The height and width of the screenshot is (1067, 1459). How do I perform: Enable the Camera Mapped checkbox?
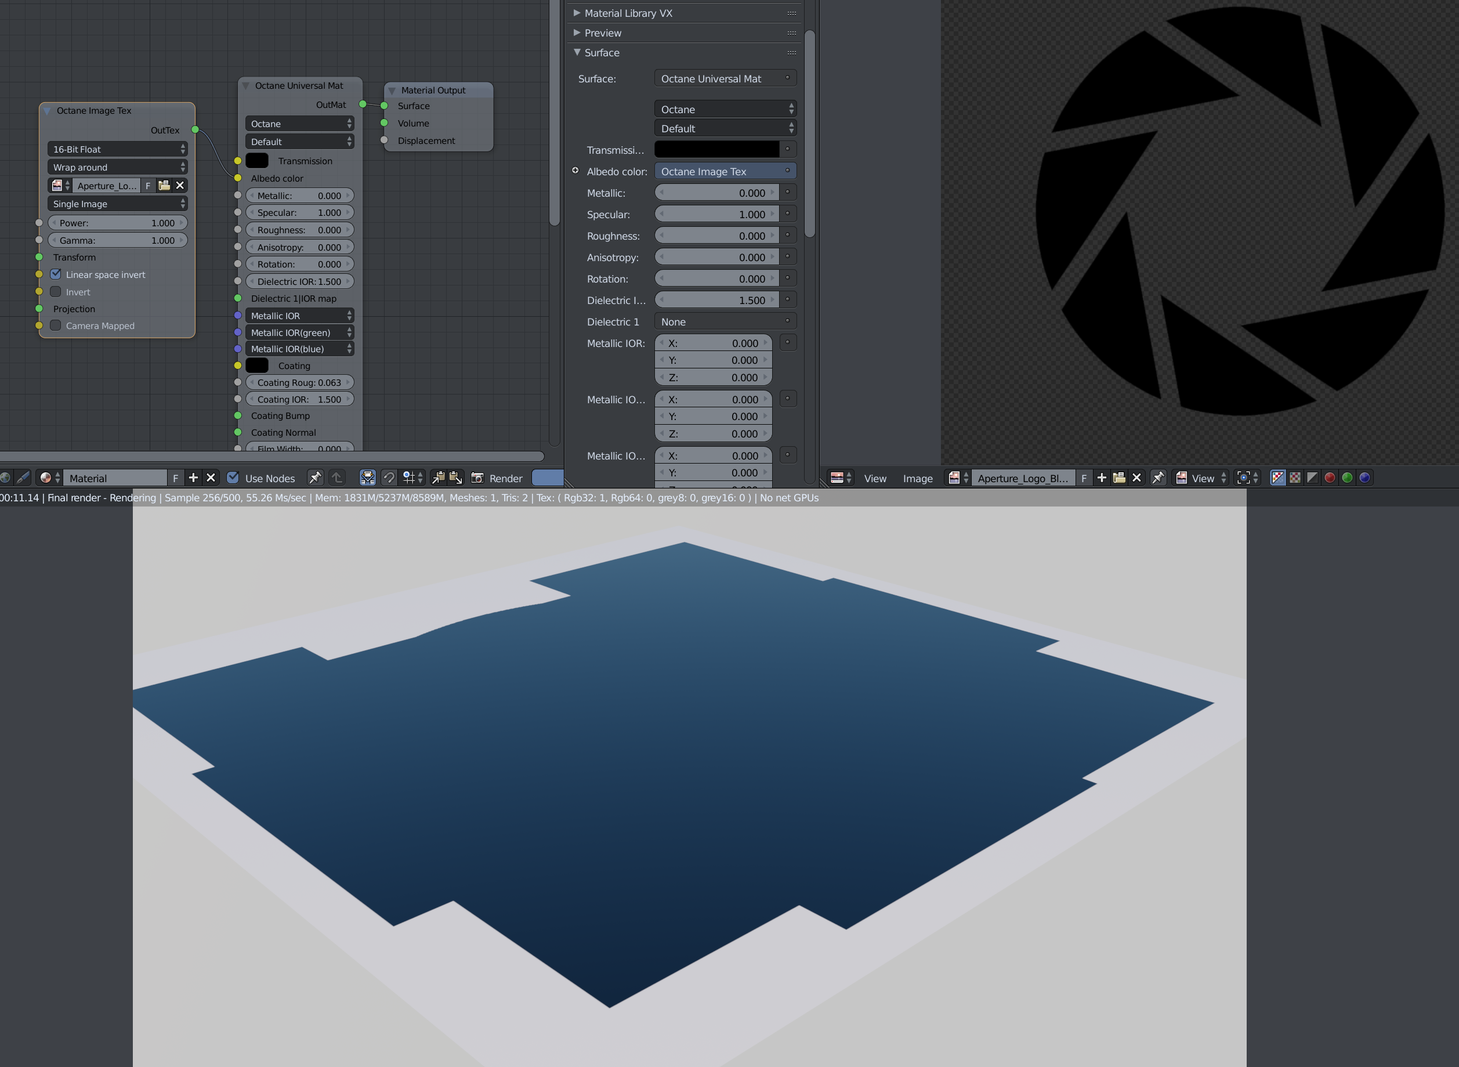(56, 325)
